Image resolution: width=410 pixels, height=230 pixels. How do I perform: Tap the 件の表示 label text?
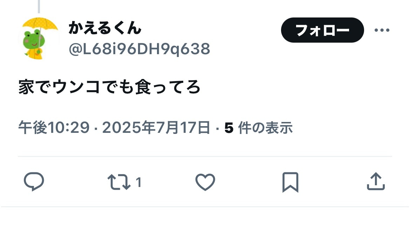265,128
